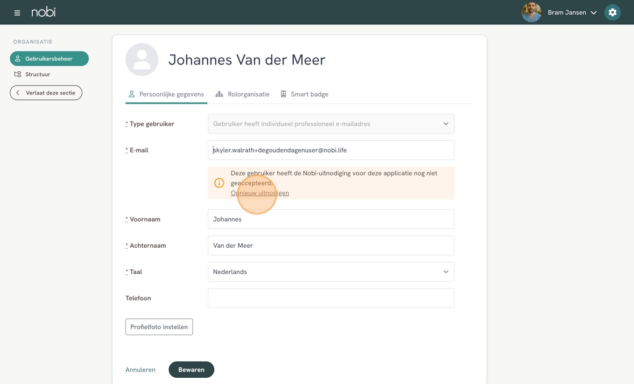Select the Persoonlijke gegevens tab
The height and width of the screenshot is (384, 634).
point(166,94)
